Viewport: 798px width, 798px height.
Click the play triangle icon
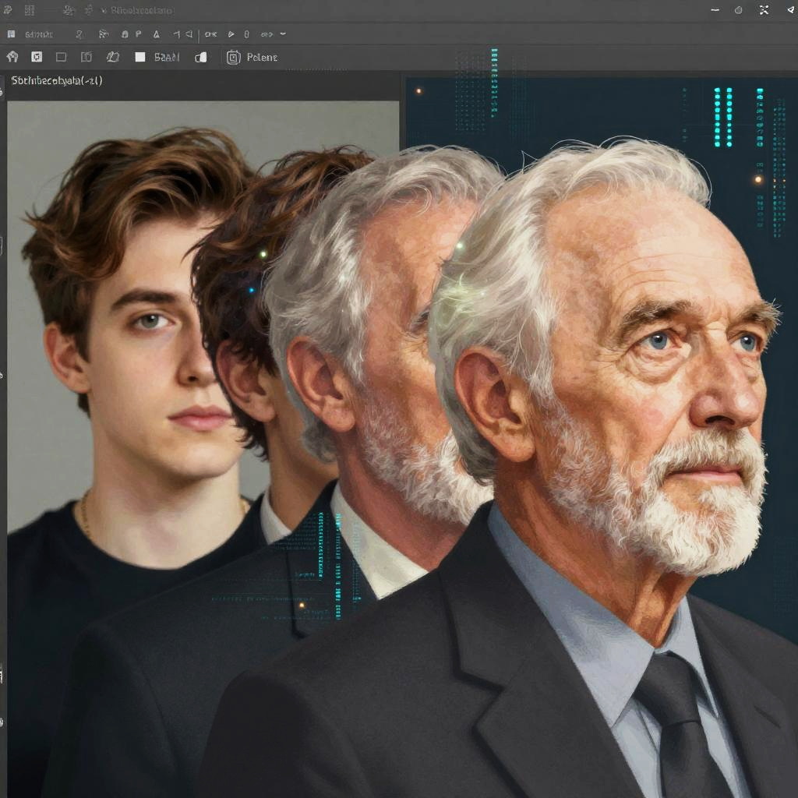click(231, 34)
